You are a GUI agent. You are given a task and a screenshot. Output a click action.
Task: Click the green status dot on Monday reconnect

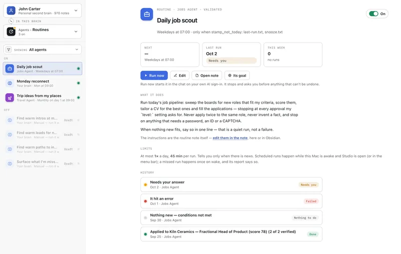(79, 83)
